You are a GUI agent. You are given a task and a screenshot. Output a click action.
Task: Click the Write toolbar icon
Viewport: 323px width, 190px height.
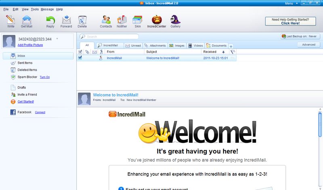10,19
